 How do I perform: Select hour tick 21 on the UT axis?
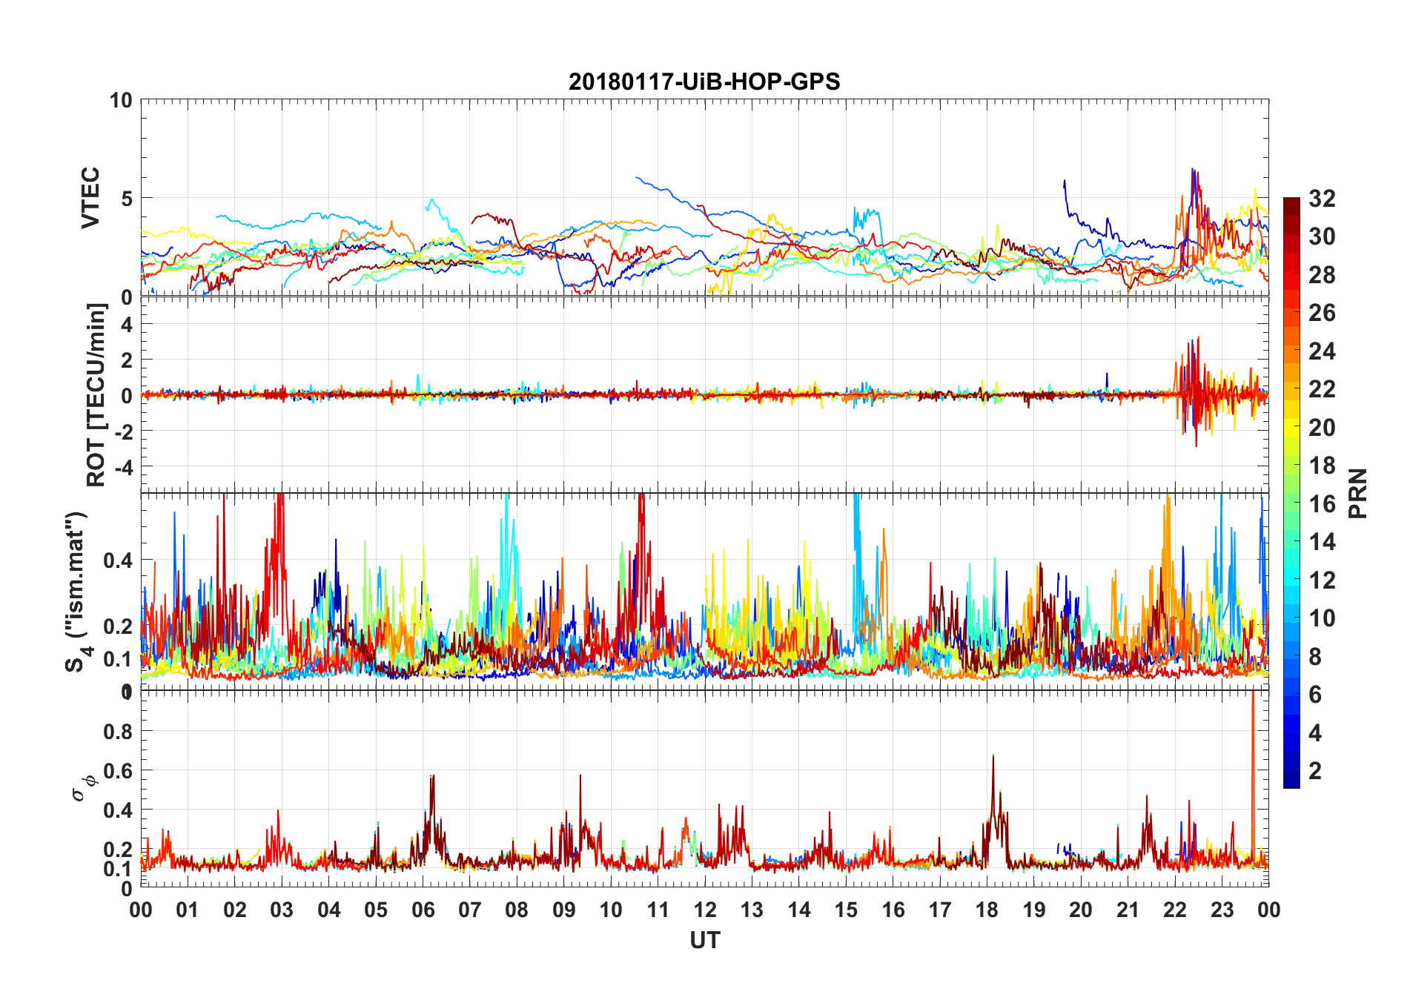point(1128,910)
